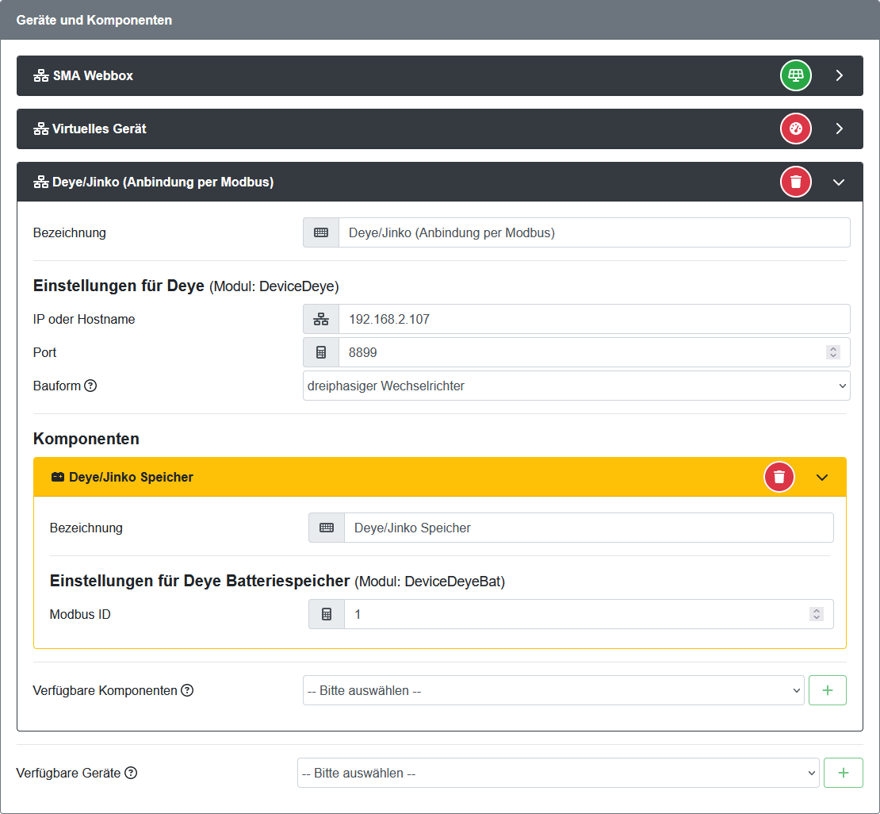Image resolution: width=880 pixels, height=814 pixels.
Task: Click the IP oder Hostname label
Action: (83, 319)
